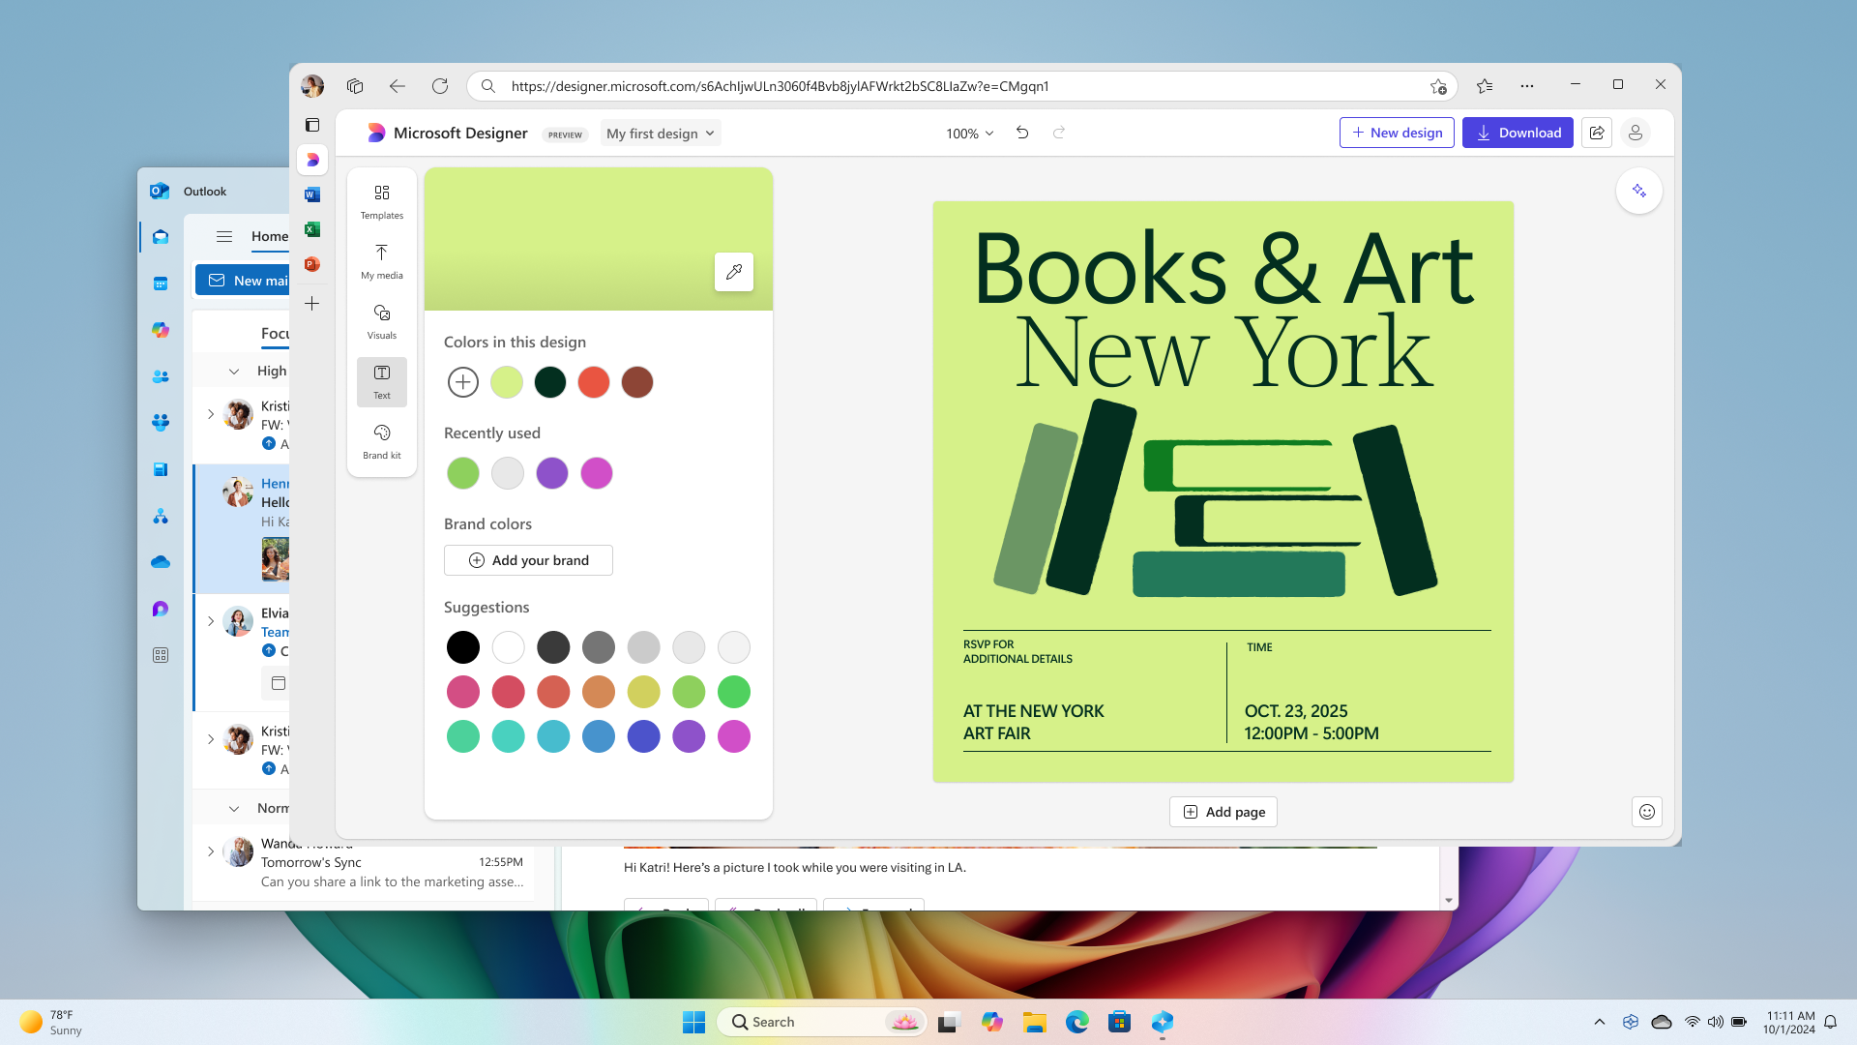
Task: Choose the recently used purple swatch
Action: point(552,473)
